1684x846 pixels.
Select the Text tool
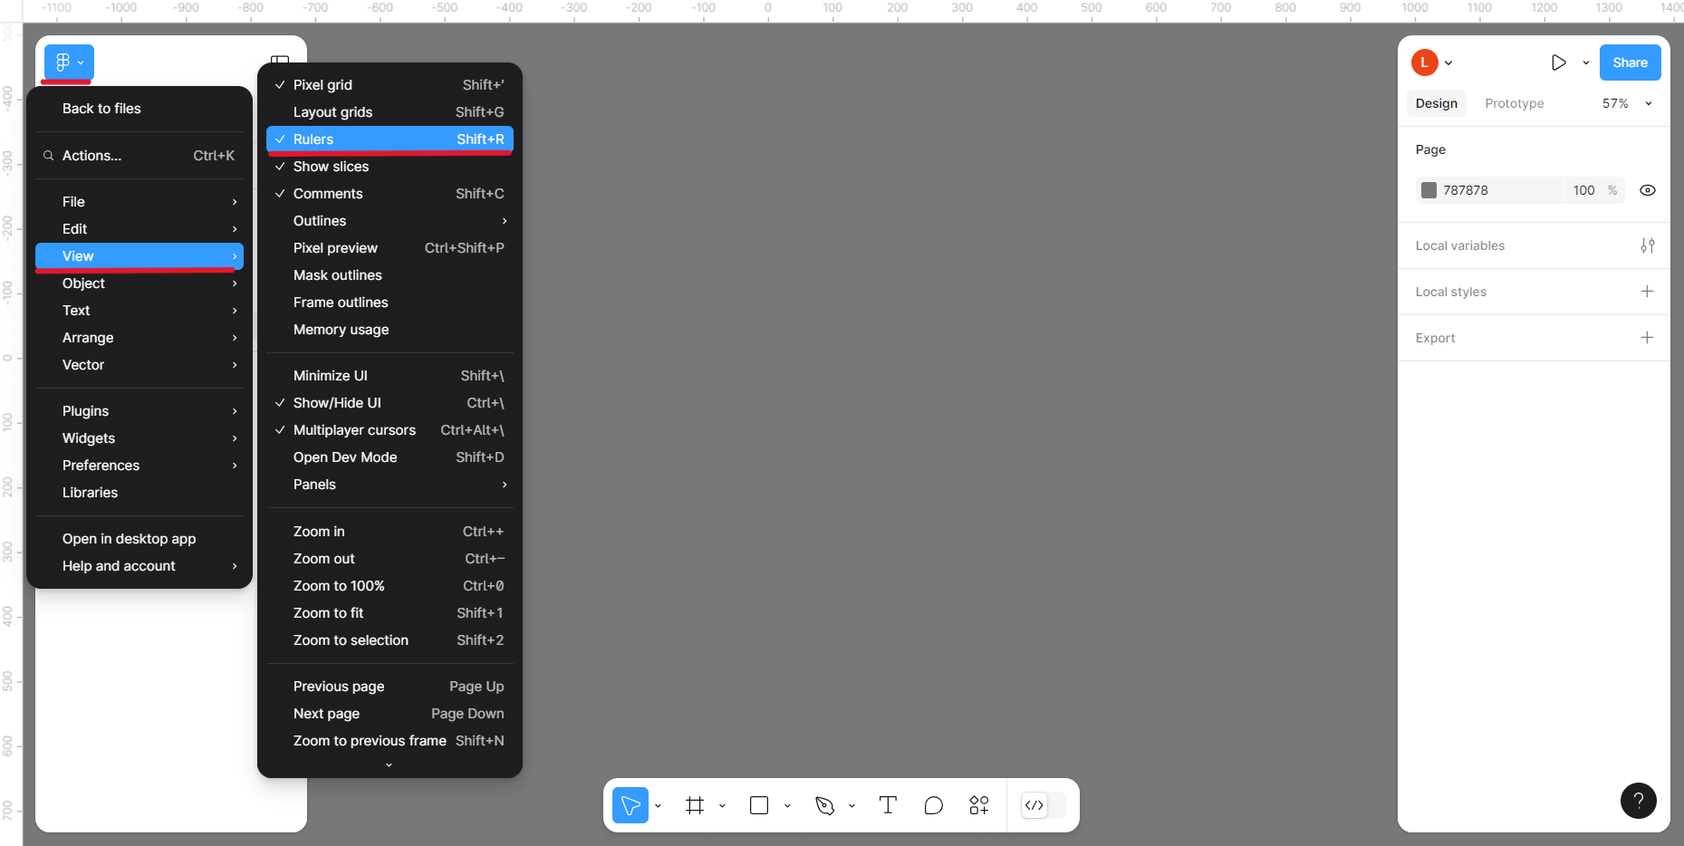pyautogui.click(x=888, y=805)
